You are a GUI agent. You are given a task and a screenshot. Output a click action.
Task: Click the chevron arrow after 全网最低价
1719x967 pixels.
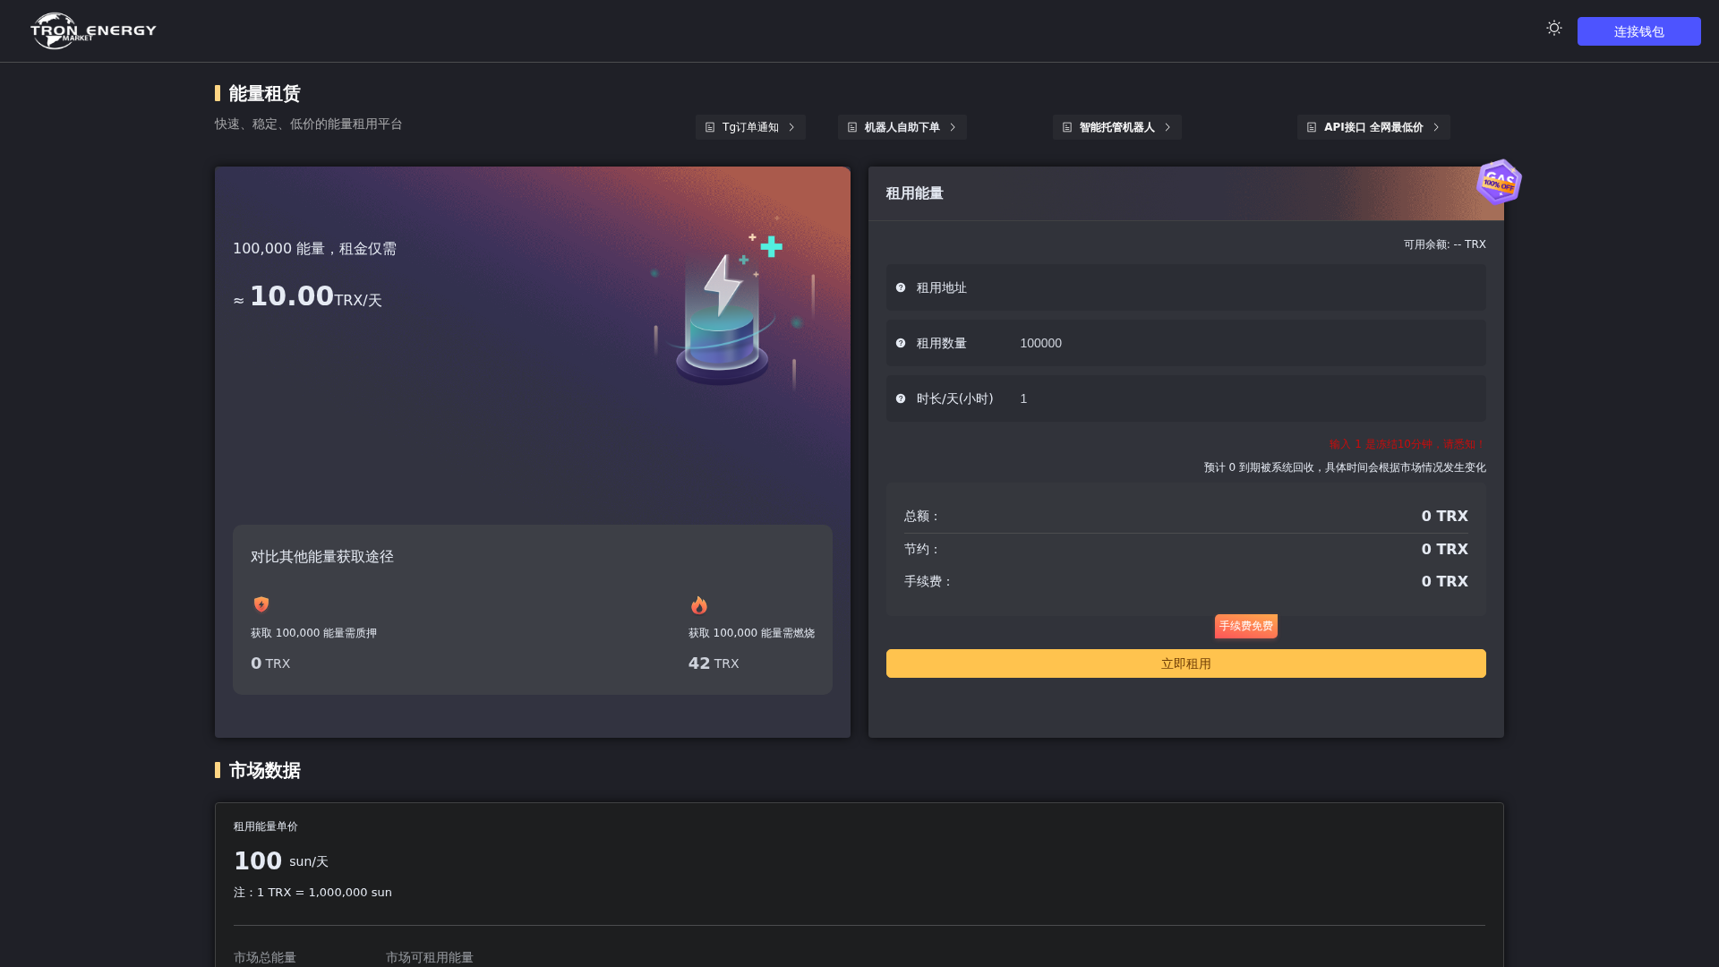tap(1436, 127)
